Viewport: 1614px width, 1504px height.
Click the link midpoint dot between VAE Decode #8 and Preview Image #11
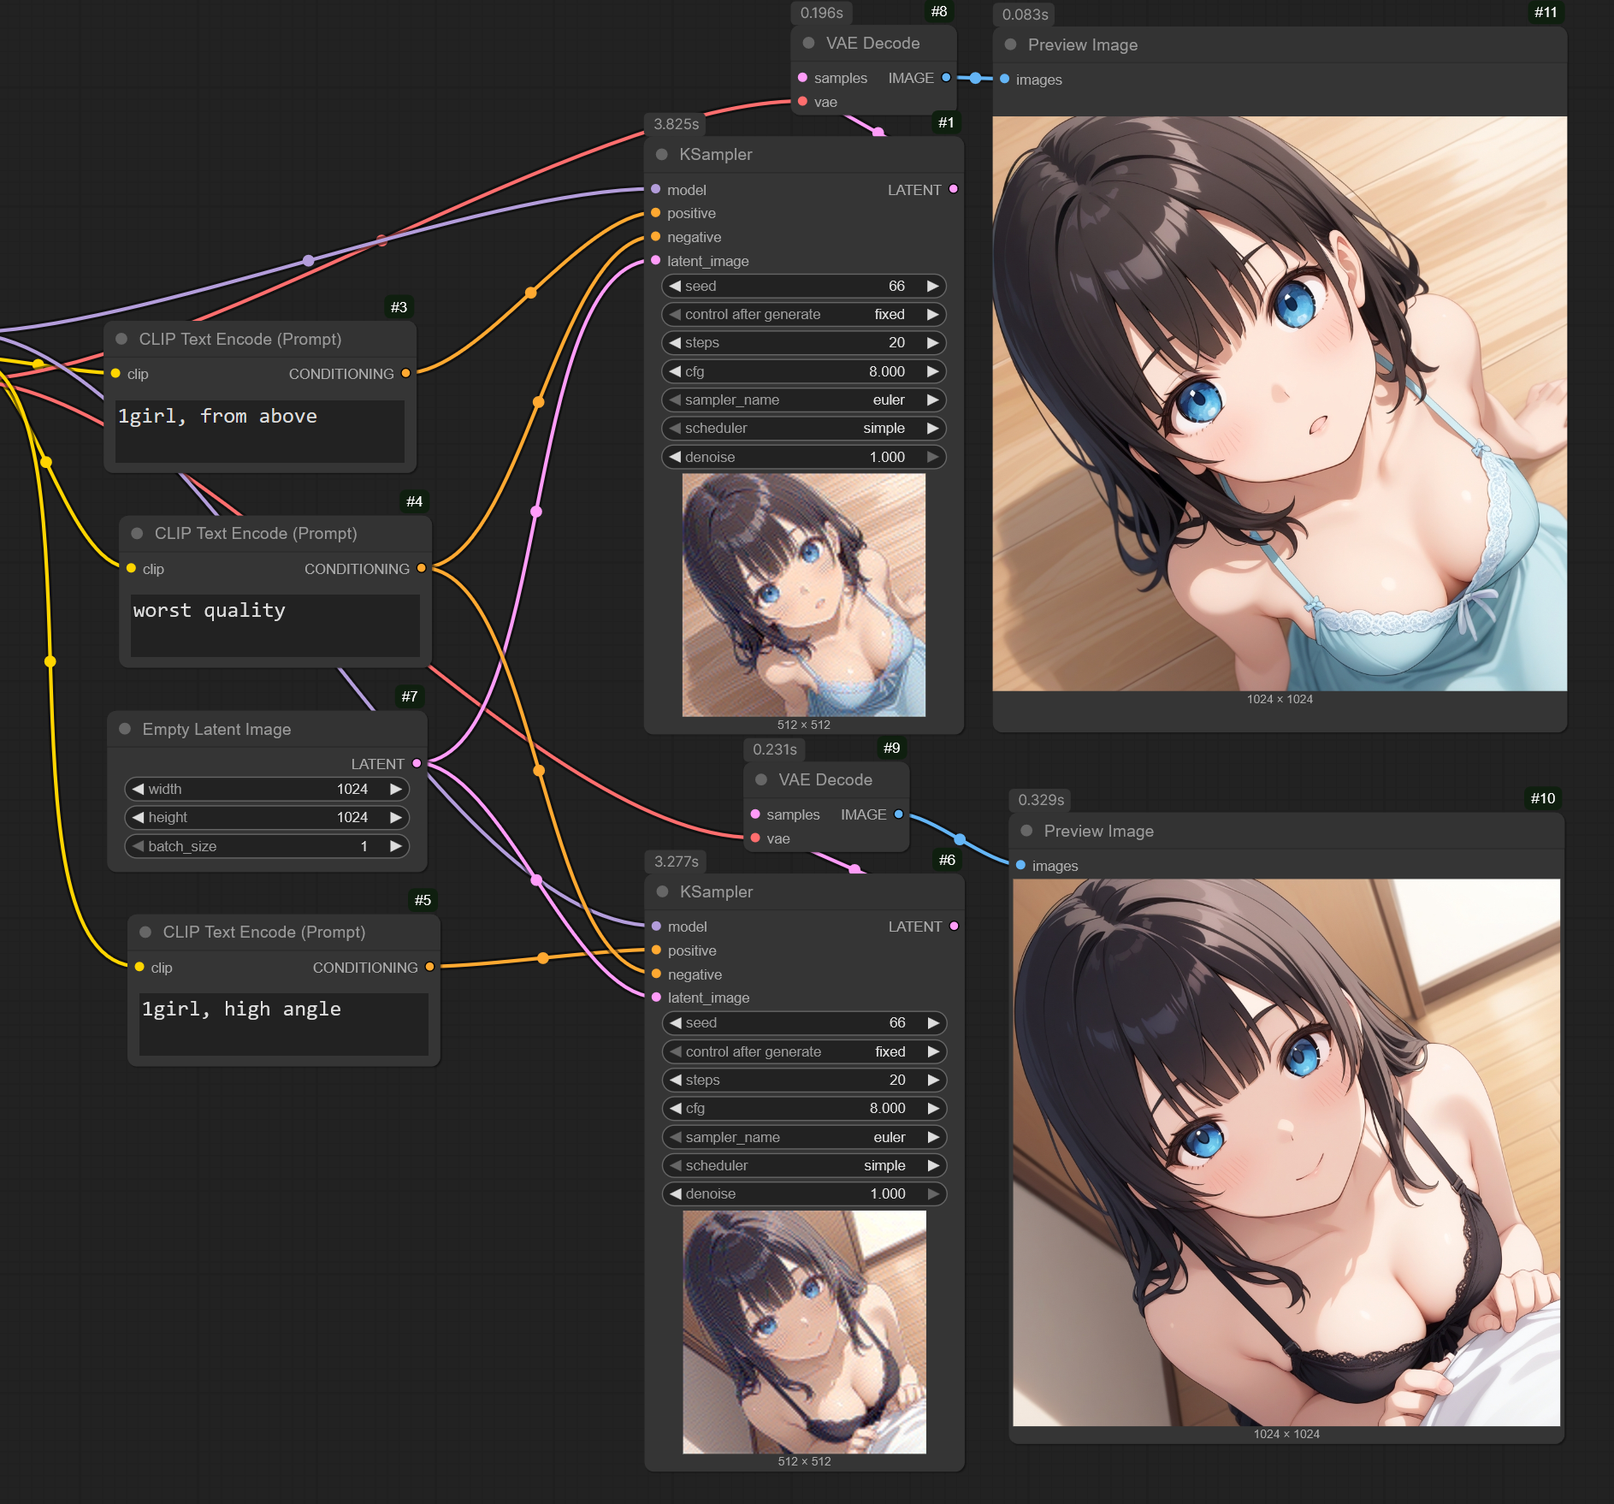point(975,78)
